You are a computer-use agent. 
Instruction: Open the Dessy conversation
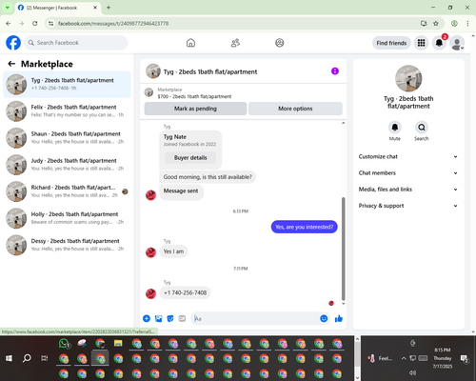coord(67,245)
